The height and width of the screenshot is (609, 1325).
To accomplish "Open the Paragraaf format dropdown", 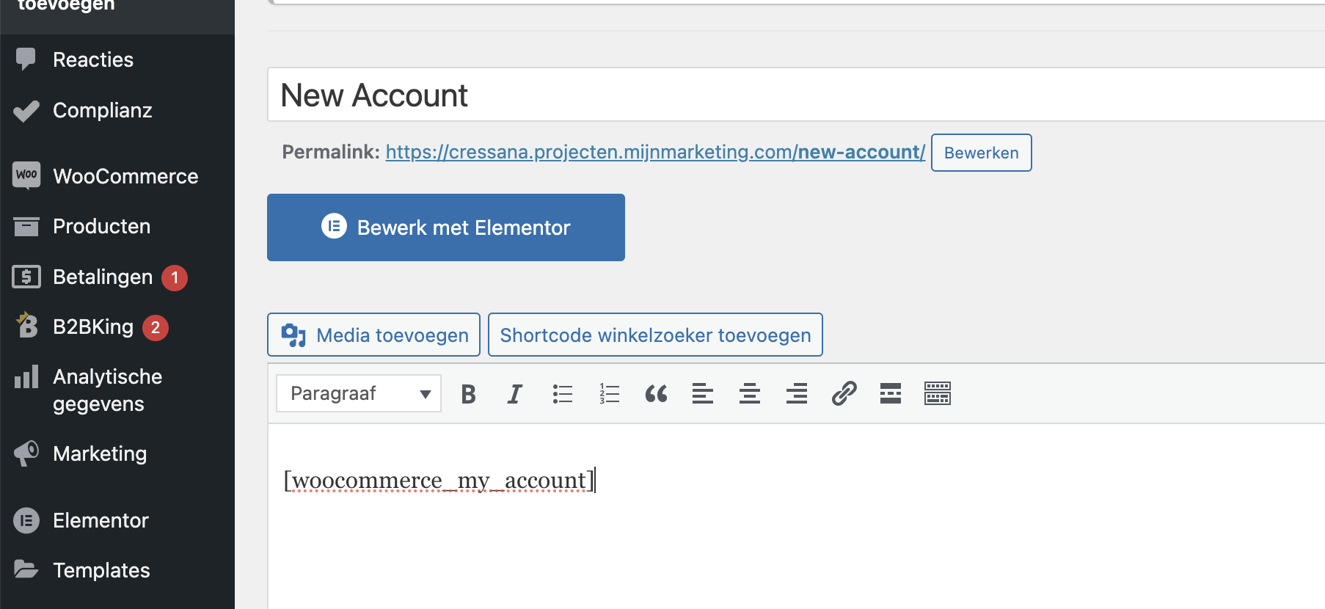I will pos(359,393).
